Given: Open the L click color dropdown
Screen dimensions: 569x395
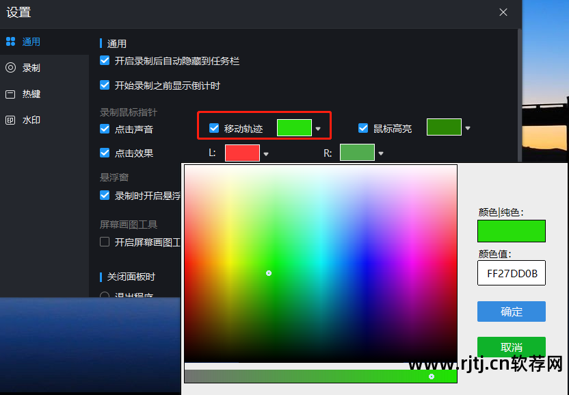Looking at the screenshot, I should pos(267,153).
